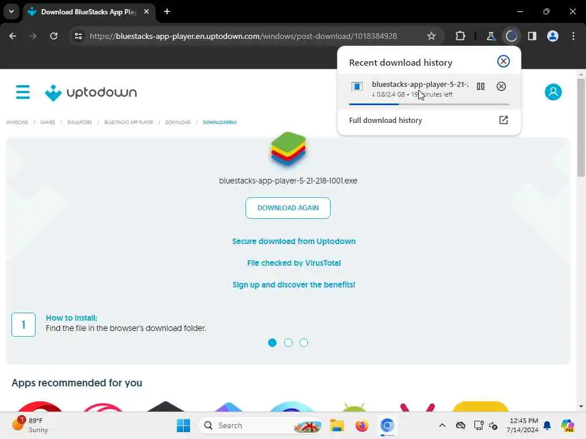Open the Copilot preview icon
The image size is (586, 439).
(x=568, y=425)
